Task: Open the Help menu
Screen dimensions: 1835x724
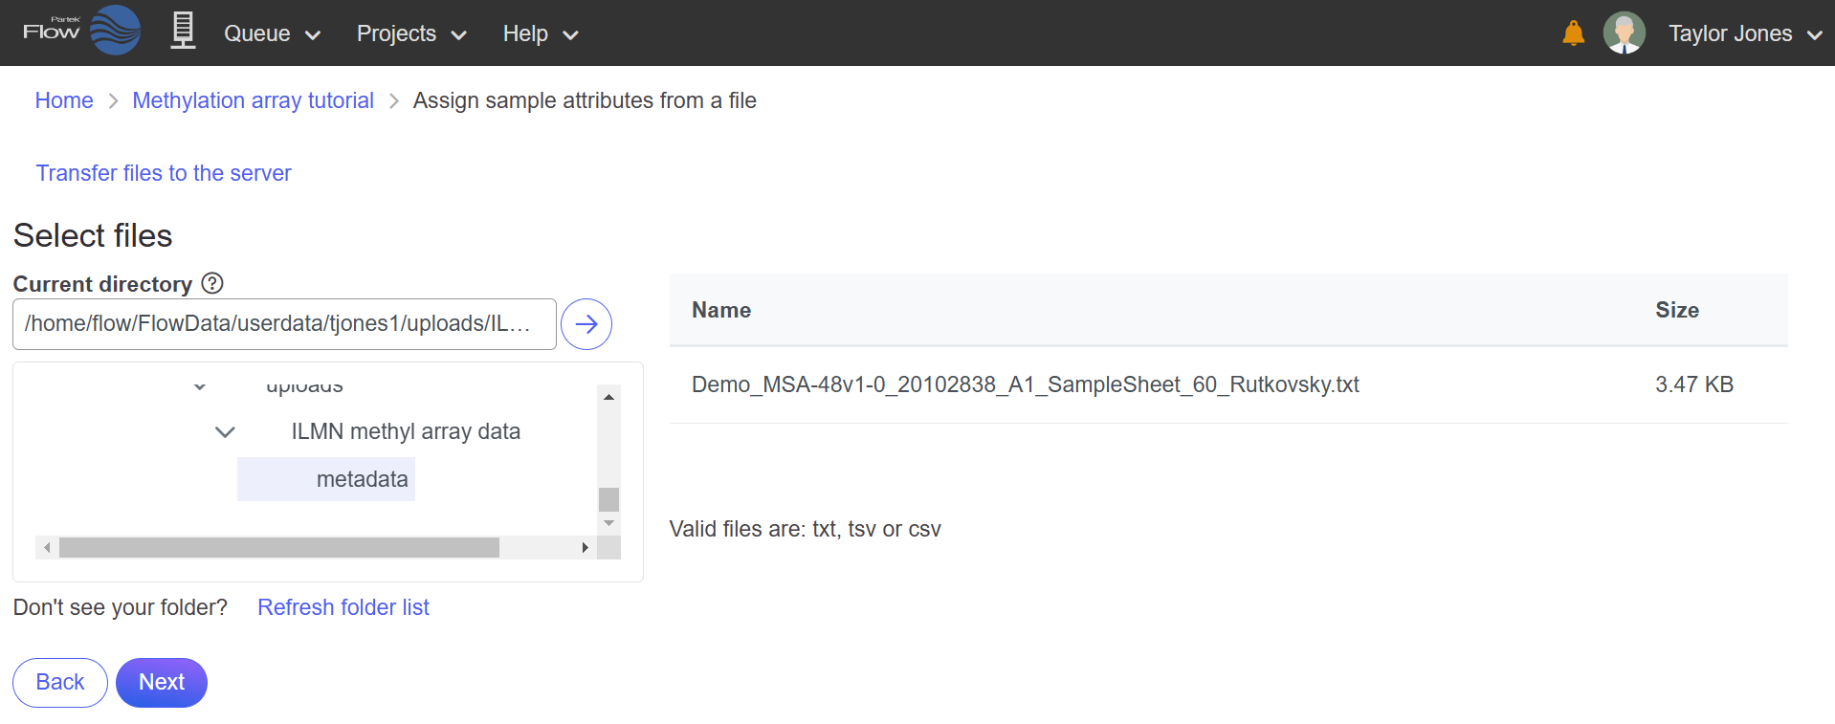Action: tap(541, 34)
